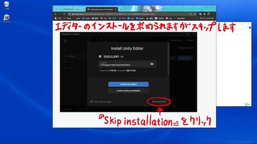Expand ribbon chevron in background window
Image resolution: width=257 pixels, height=144 pixels.
tap(247, 28)
